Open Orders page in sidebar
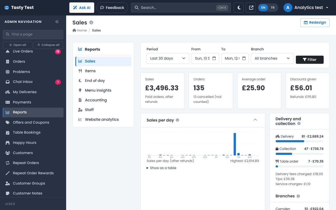Image resolution: width=336 pixels, height=210 pixels. tap(33, 61)
